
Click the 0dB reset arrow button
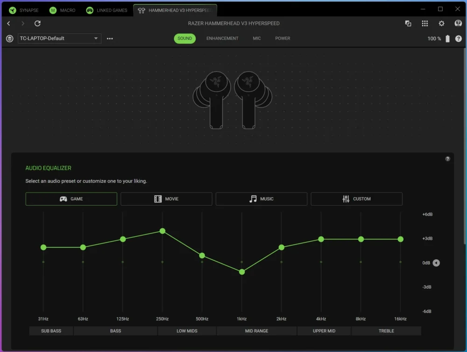(x=436, y=263)
